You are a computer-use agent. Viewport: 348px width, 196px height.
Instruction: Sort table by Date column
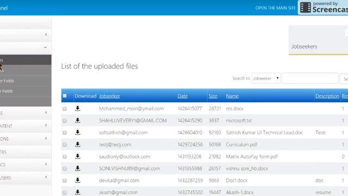tap(183, 96)
